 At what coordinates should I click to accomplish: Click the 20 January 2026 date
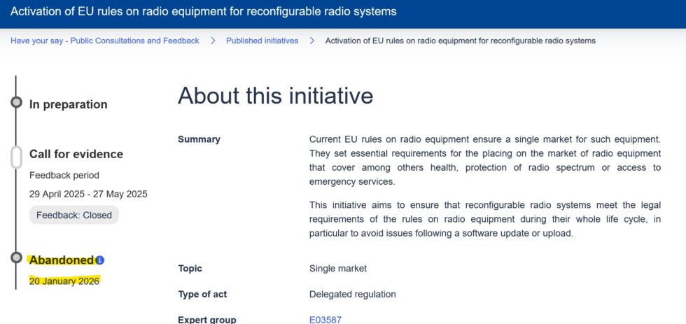[x=64, y=281]
